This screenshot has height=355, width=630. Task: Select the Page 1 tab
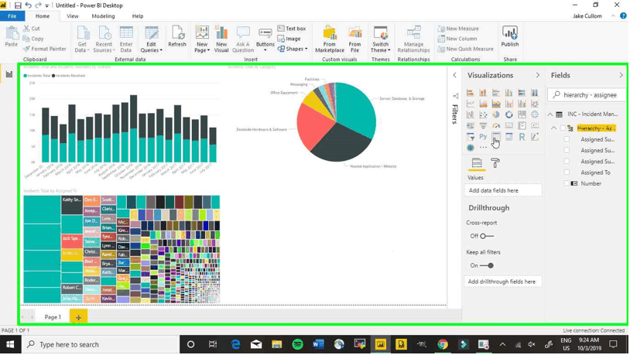click(x=53, y=317)
